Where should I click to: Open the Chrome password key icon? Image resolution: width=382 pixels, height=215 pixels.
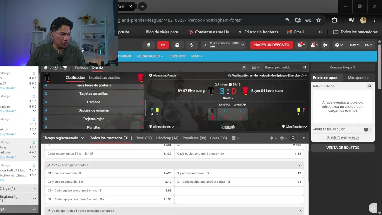[x=308, y=20]
